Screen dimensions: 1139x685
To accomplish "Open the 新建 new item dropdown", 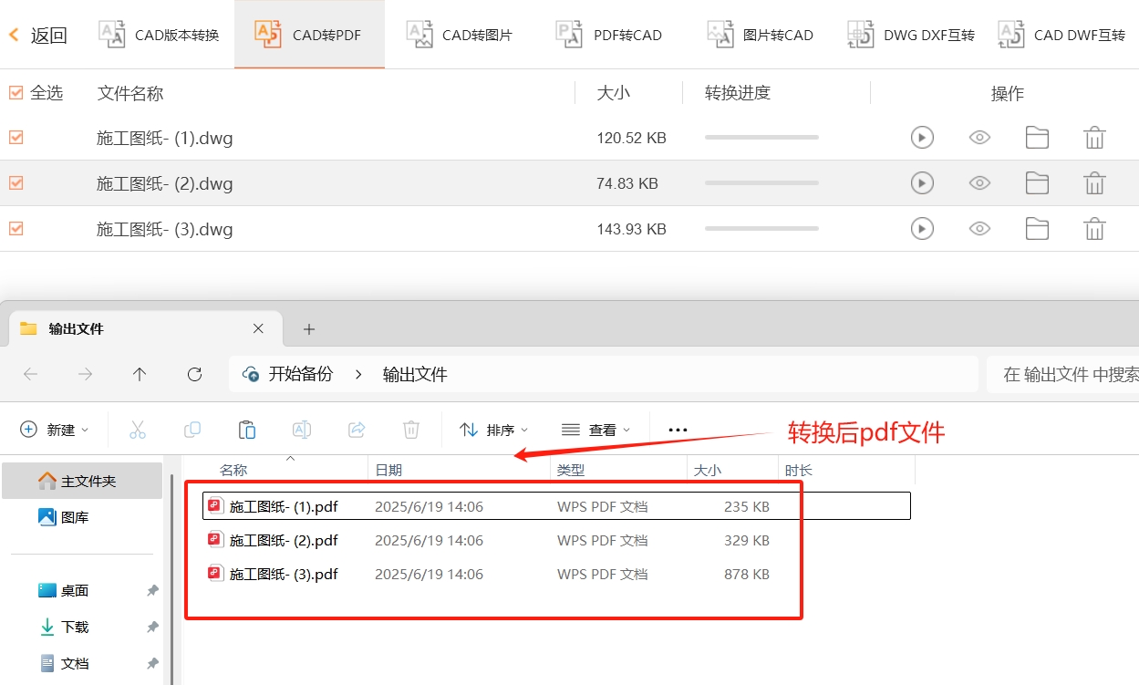I will point(54,429).
